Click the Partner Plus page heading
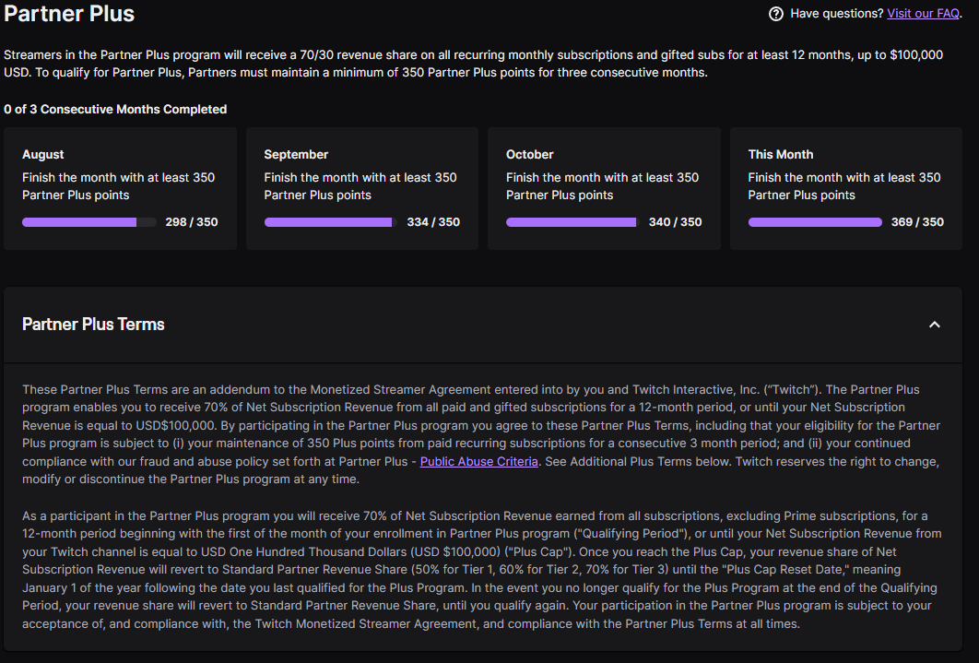The width and height of the screenshot is (979, 663). coord(69,14)
